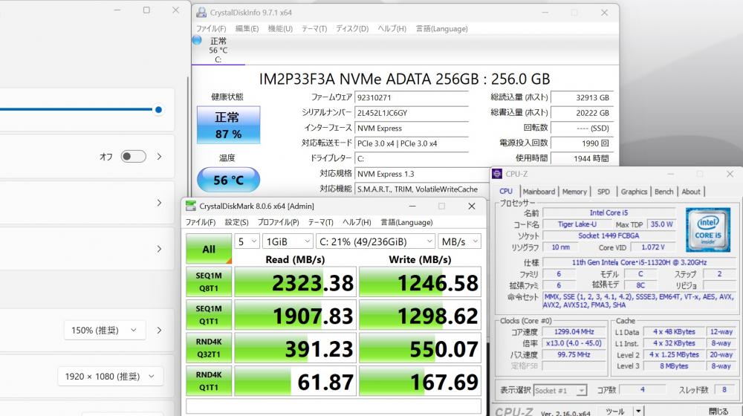
Task: Open ファイル(F) menu in CrystalDiskMark
Action: pos(201,222)
